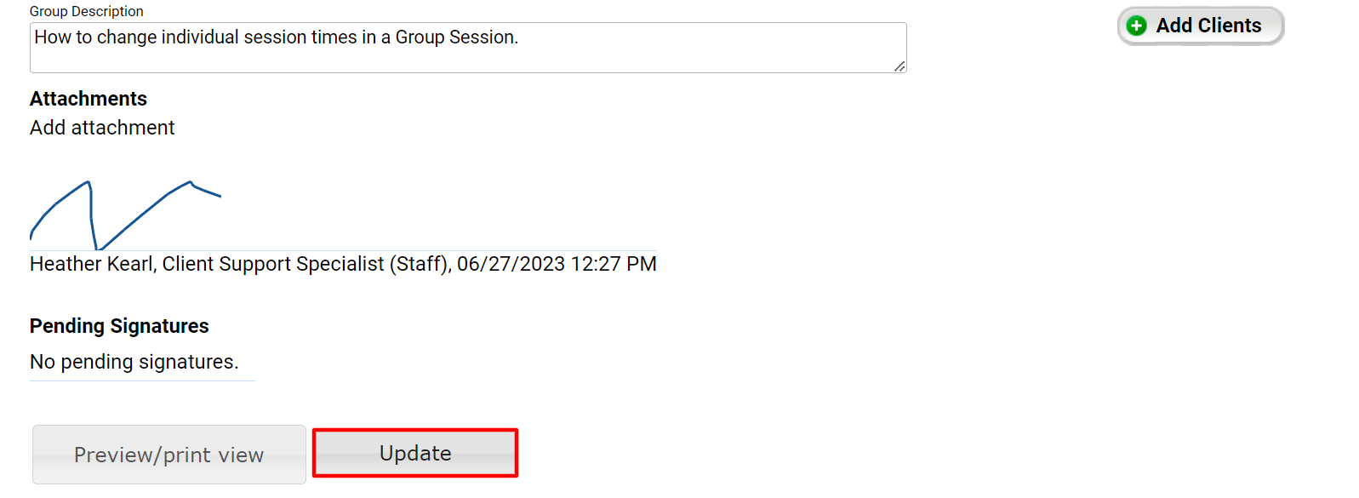The height and width of the screenshot is (498, 1359).
Task: Click the Attachments heading
Action: tap(89, 99)
